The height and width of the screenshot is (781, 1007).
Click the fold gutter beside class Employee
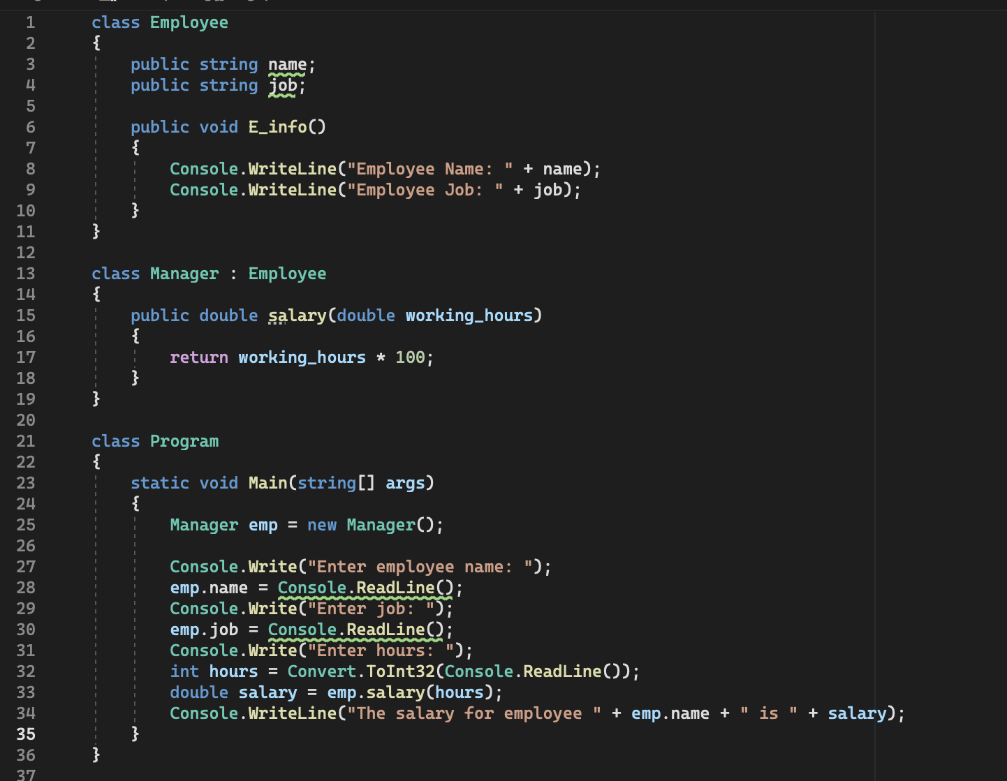(x=70, y=22)
